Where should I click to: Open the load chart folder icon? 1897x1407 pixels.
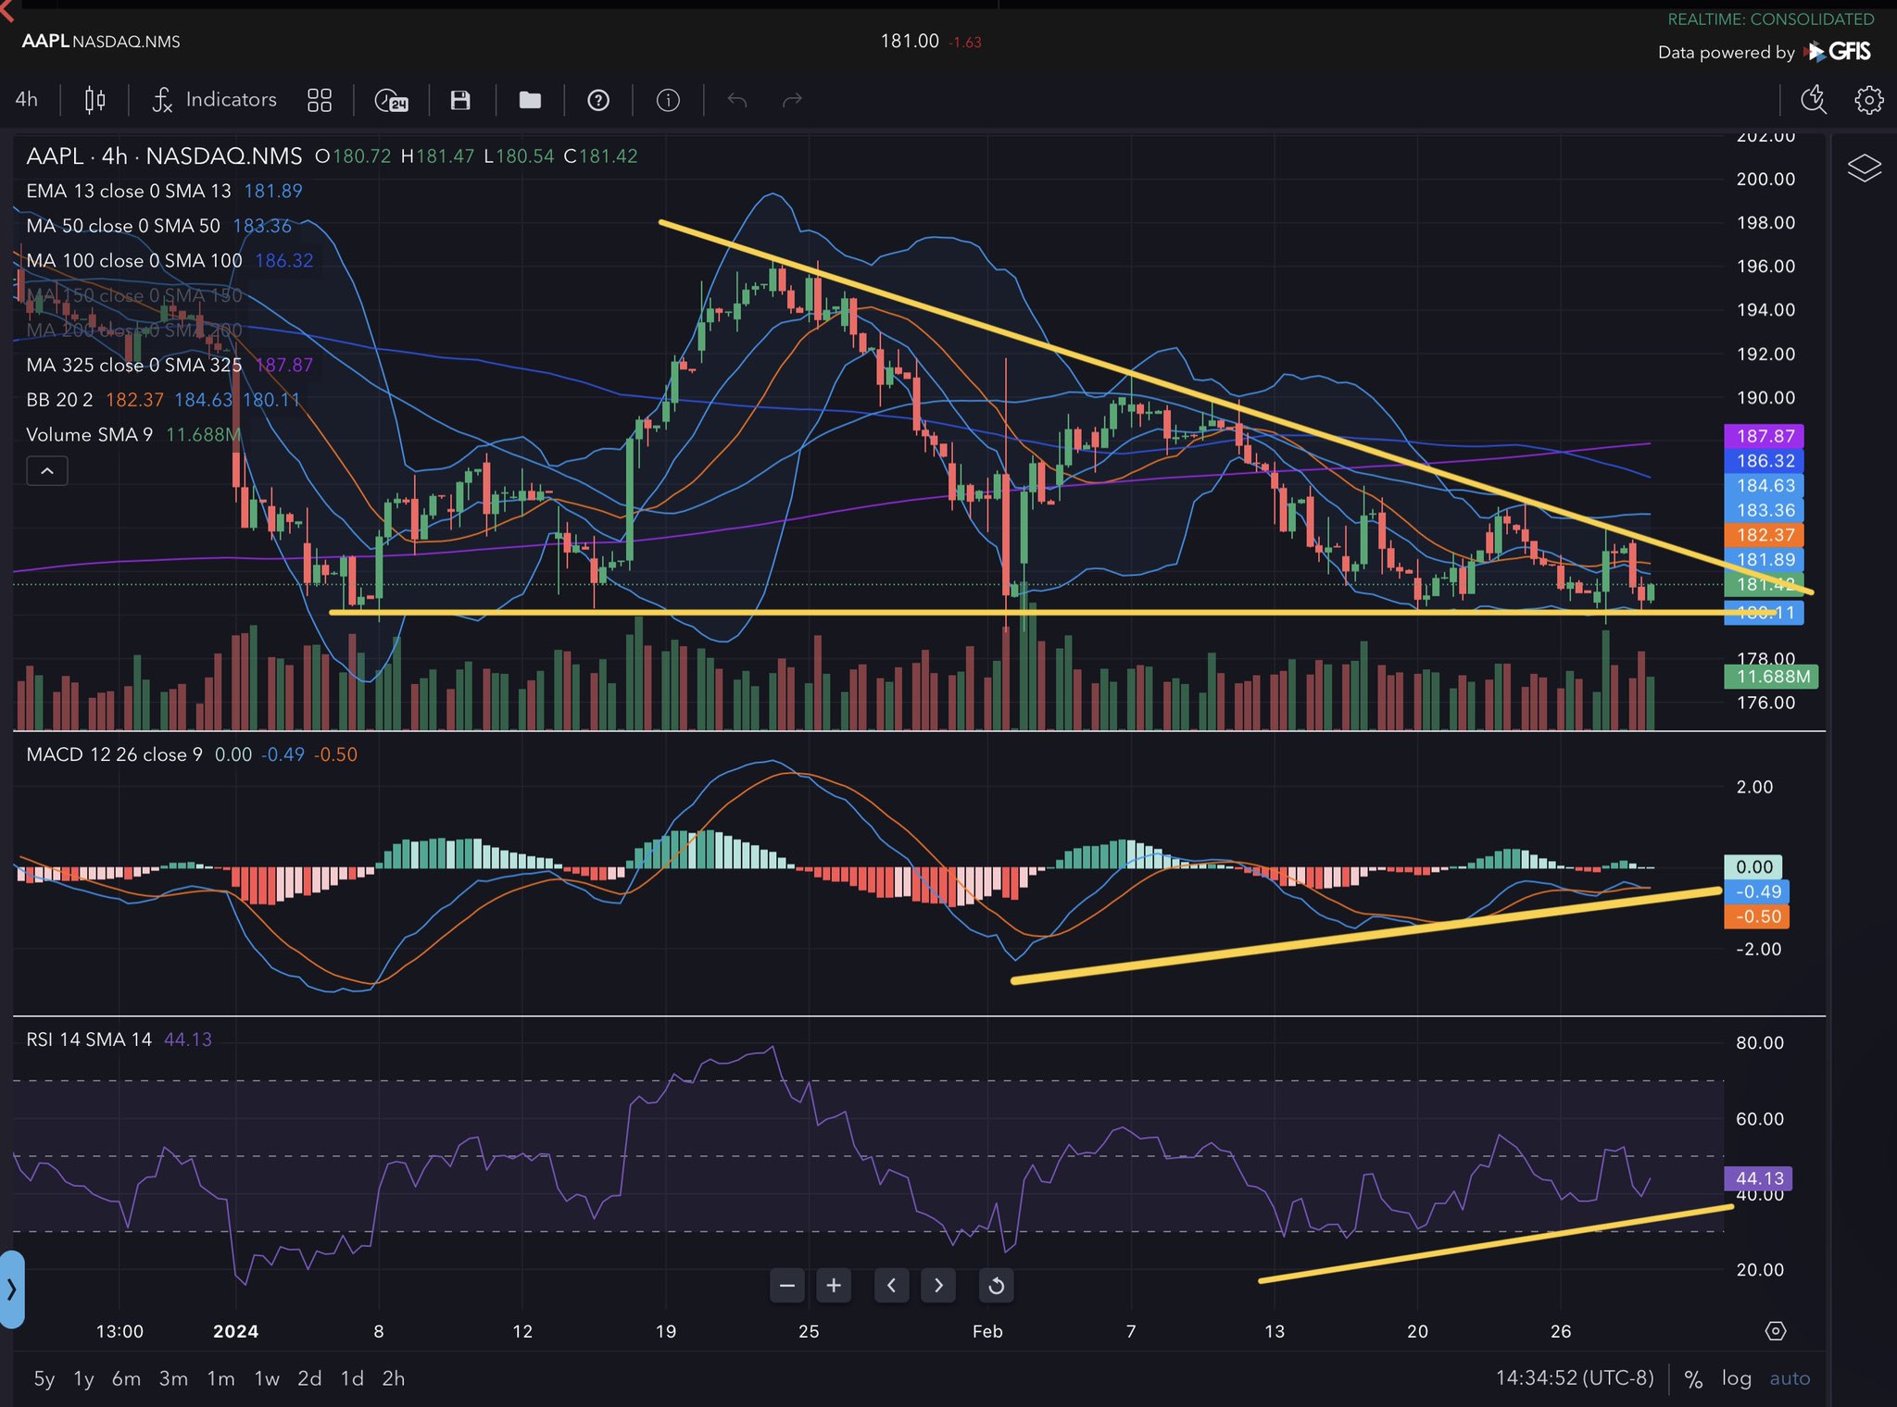(x=530, y=100)
